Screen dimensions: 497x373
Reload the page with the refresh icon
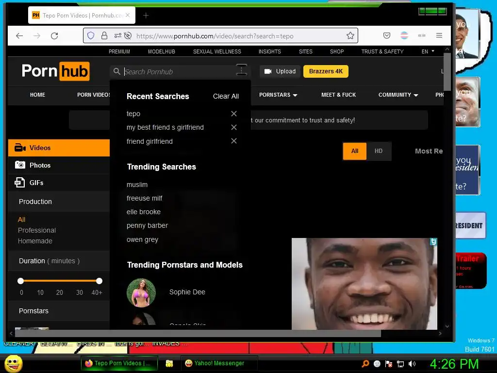54,36
